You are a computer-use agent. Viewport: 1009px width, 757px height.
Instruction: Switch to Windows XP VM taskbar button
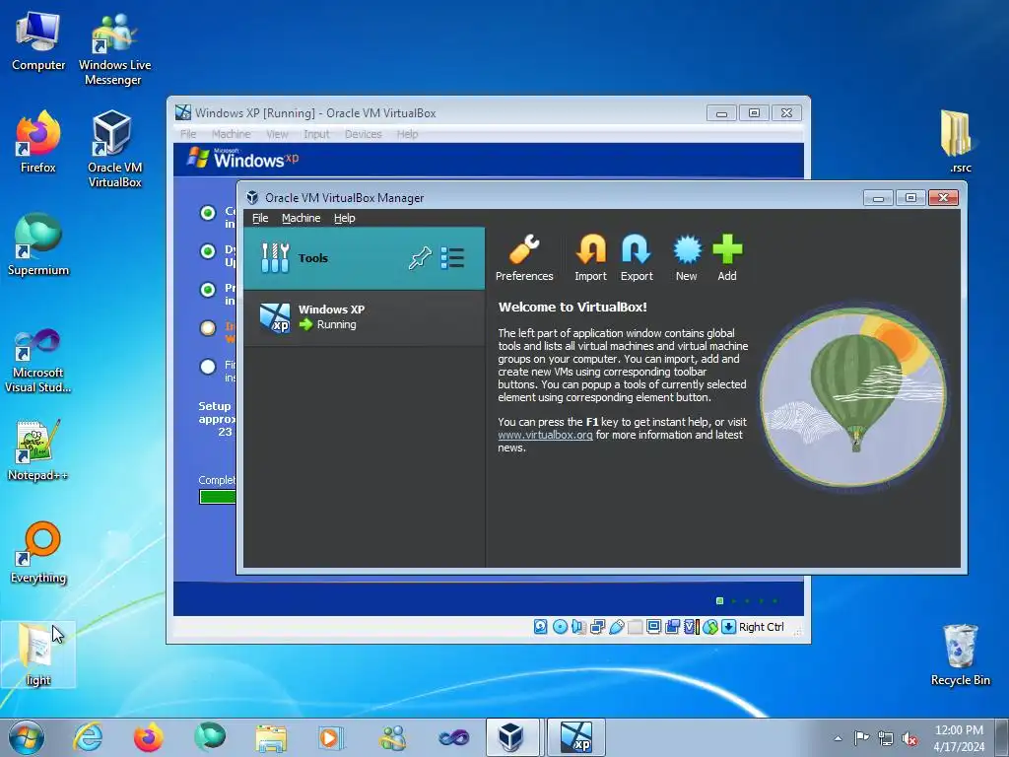(575, 737)
